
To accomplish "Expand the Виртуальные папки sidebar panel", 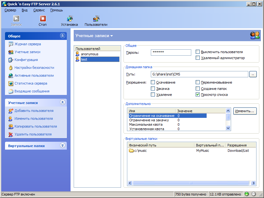I will coord(62,146).
